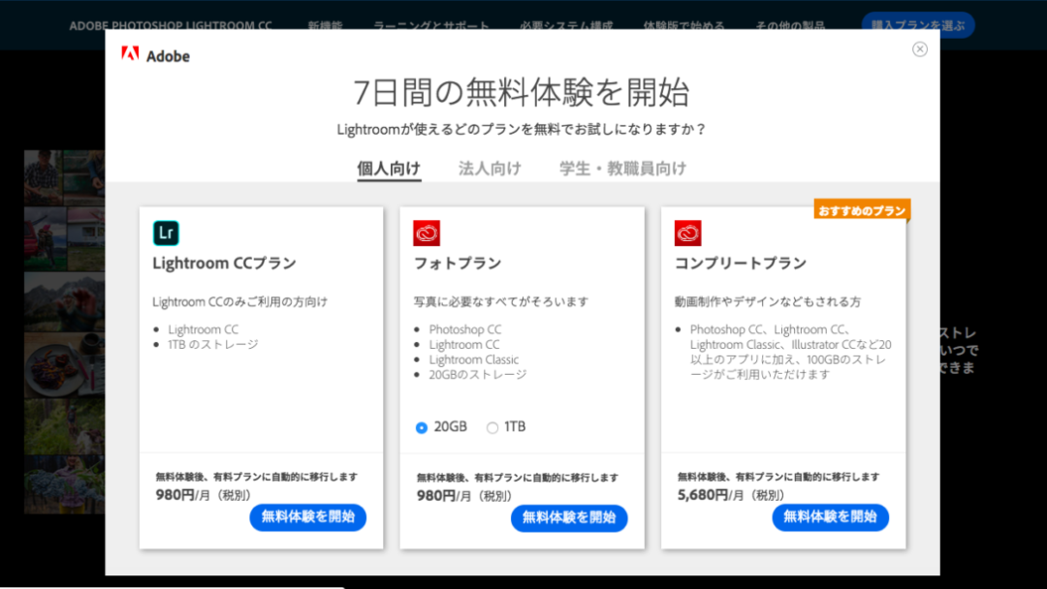
Task: Open その他の製品 in background navigation
Action: [790, 26]
